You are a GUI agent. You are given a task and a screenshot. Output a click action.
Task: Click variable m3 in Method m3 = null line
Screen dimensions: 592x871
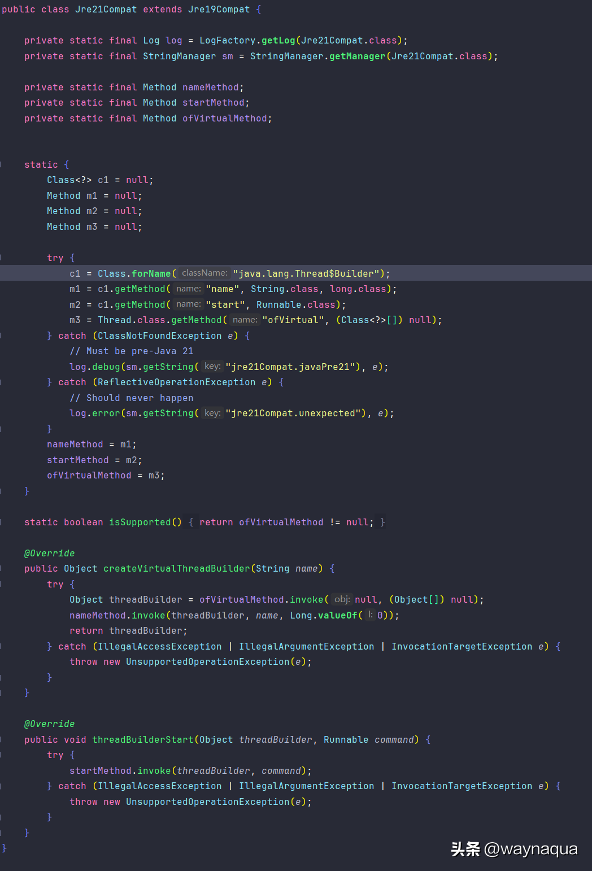pos(92,227)
